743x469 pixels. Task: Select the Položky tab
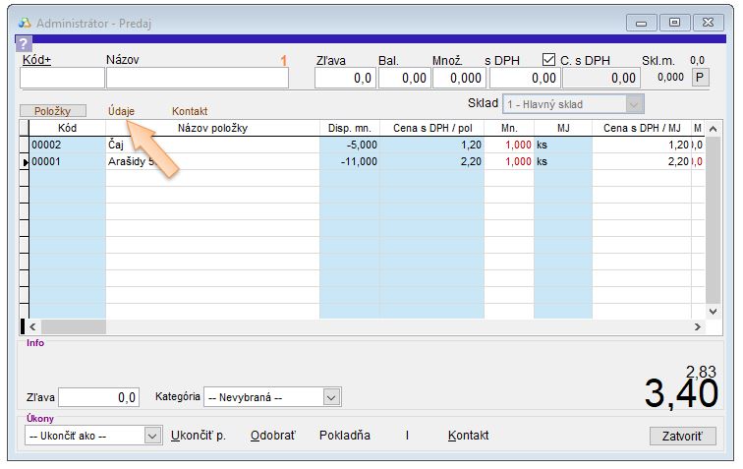[x=53, y=111]
